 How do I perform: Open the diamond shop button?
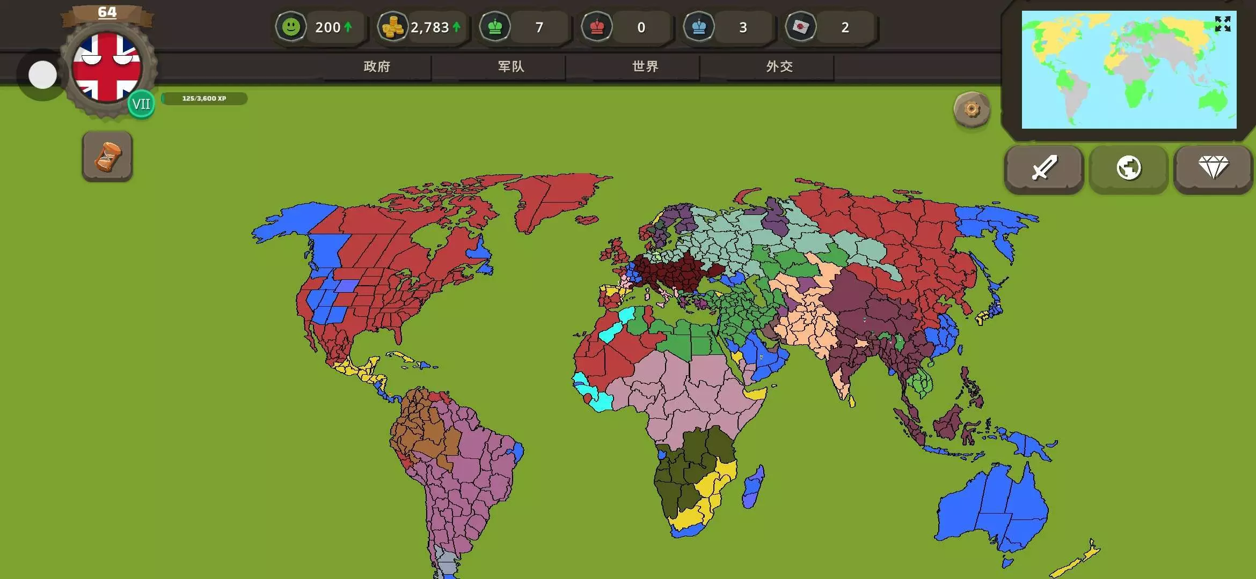[x=1213, y=168]
